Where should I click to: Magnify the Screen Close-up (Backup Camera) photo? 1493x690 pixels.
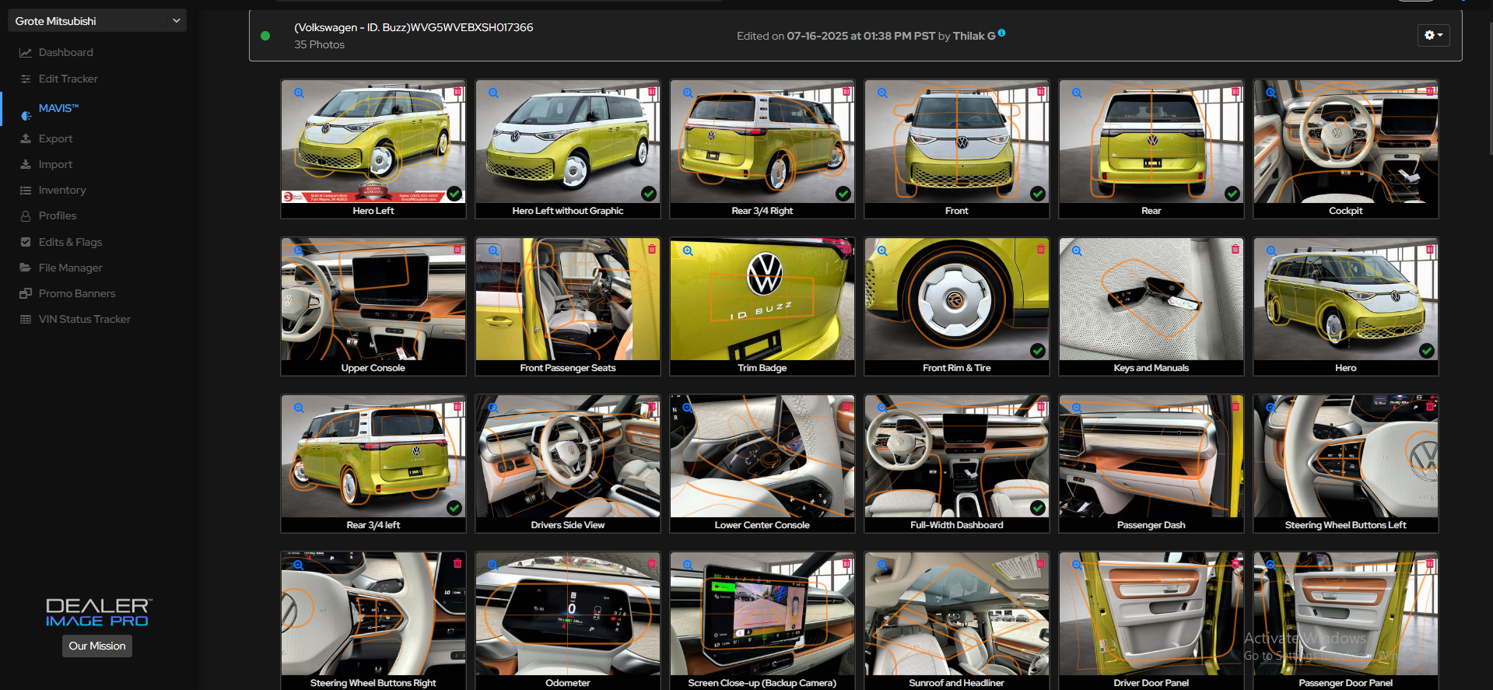pos(688,566)
